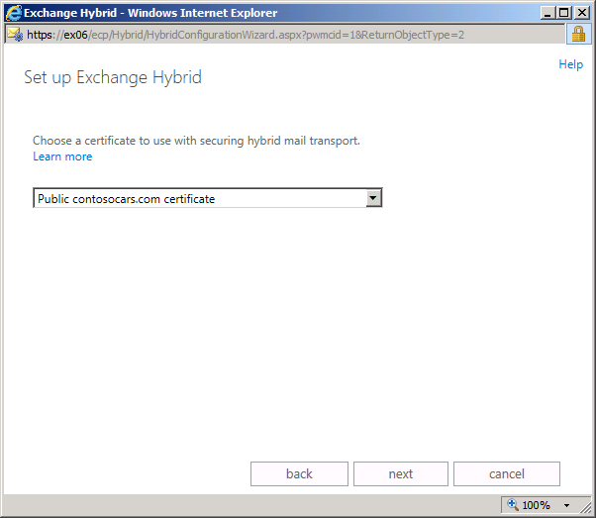Click the Choose a certificate instruction text
Image resolution: width=596 pixels, height=518 pixels.
(x=196, y=141)
